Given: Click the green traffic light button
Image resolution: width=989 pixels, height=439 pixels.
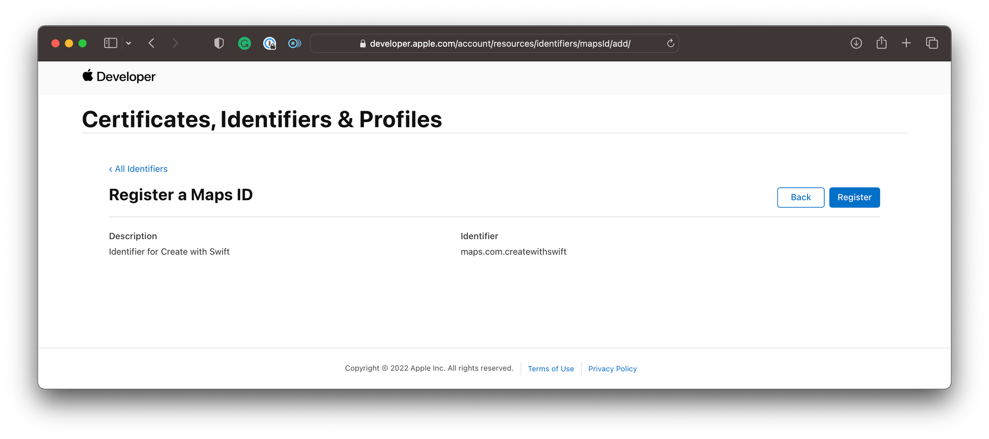Looking at the screenshot, I should point(82,43).
